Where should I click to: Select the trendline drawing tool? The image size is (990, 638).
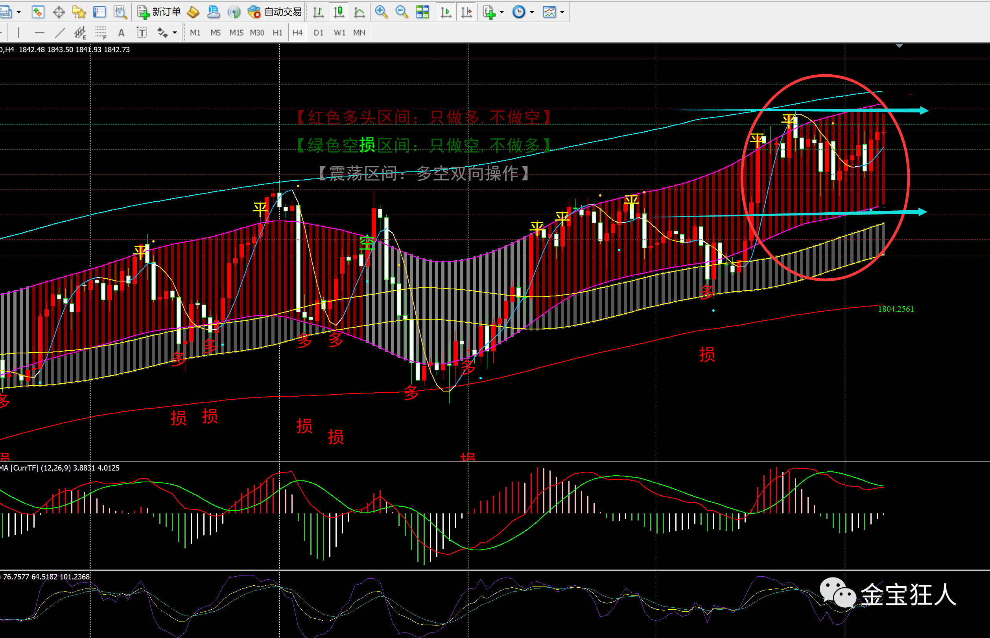(60, 32)
